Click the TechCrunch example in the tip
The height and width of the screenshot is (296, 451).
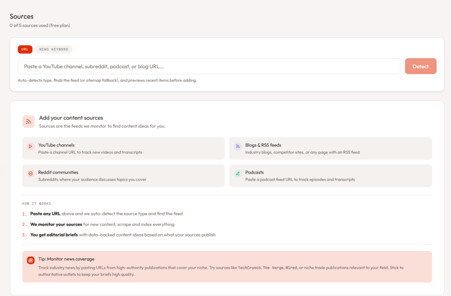pos(249,267)
